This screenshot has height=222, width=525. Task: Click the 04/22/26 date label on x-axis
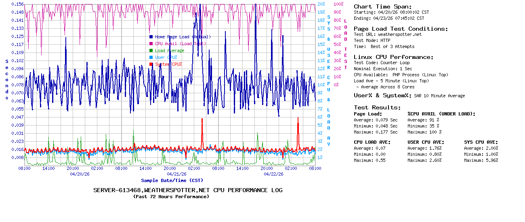[273, 174]
